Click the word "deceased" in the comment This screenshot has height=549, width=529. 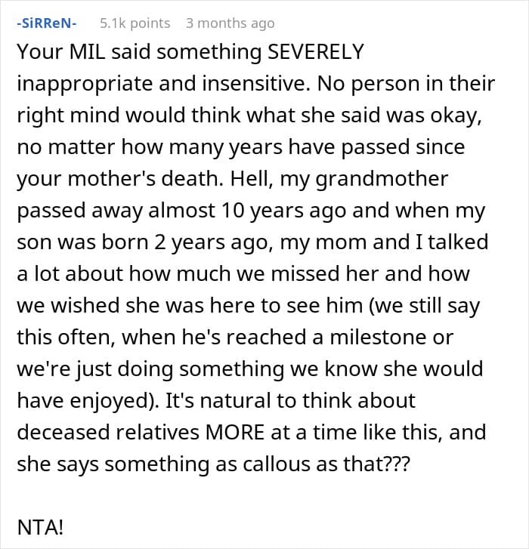(x=63, y=433)
